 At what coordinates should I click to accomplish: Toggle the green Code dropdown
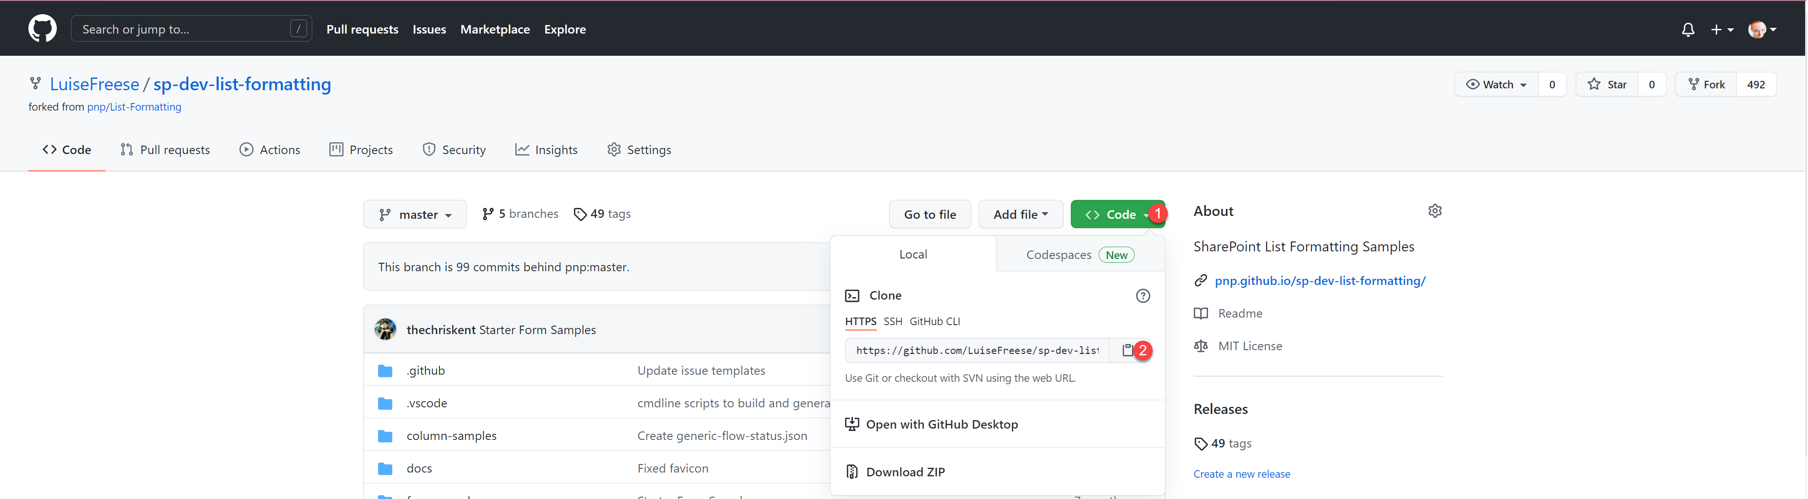pos(1117,215)
